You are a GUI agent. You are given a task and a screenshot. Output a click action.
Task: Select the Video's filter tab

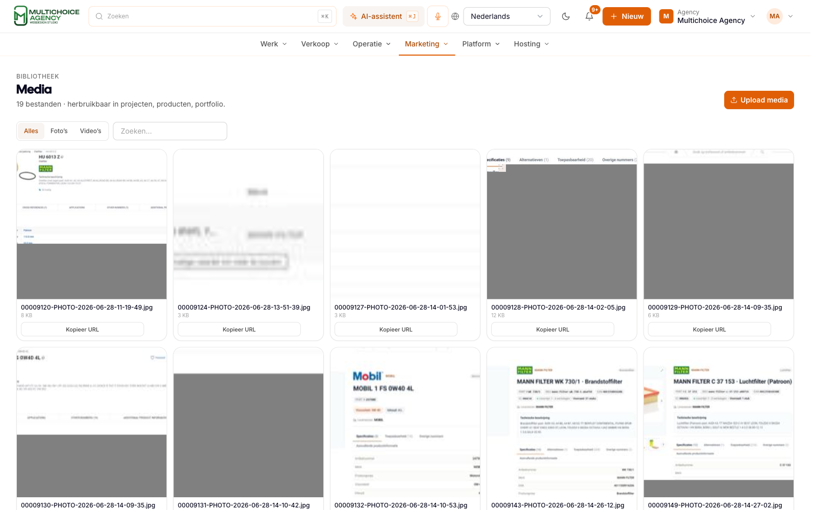(x=91, y=131)
